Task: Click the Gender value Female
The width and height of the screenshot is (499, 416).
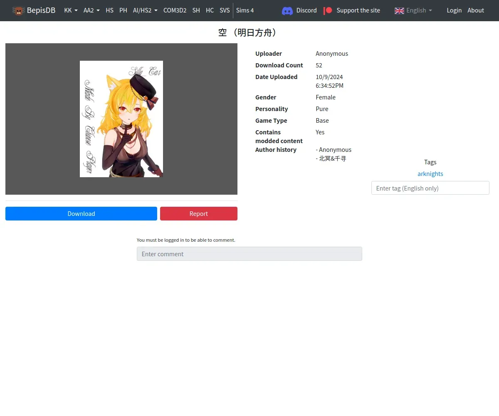Action: pos(326,97)
